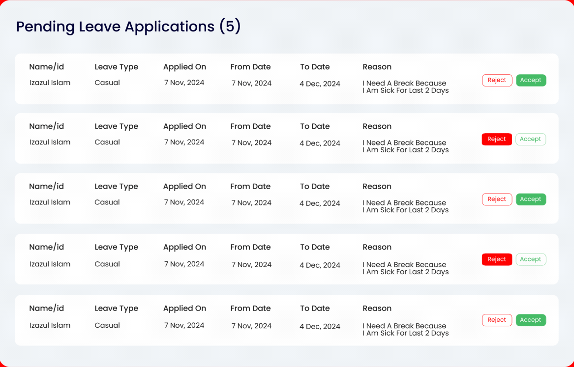Click green Accept in the third application
Image resolution: width=574 pixels, height=367 pixels.
(x=531, y=199)
